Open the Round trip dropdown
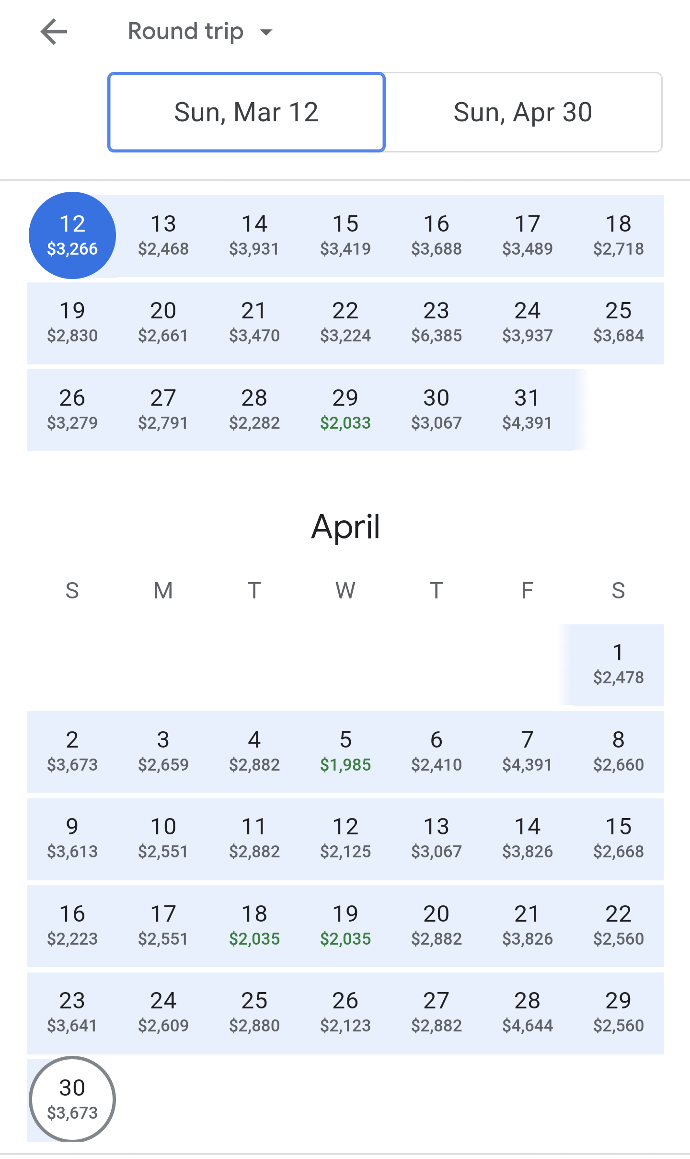The height and width of the screenshot is (1159, 690). pyautogui.click(x=200, y=32)
